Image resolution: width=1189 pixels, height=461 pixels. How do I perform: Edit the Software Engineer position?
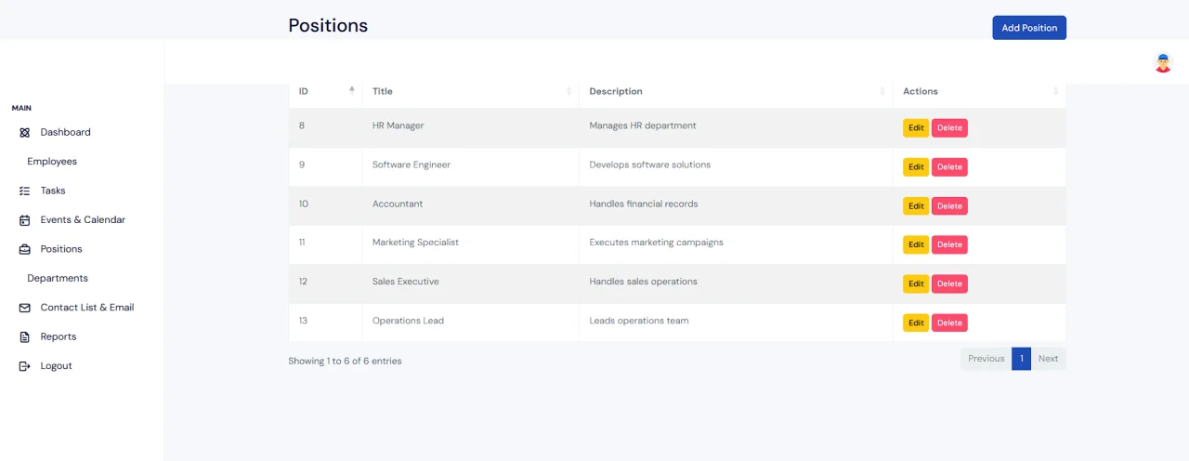(916, 167)
